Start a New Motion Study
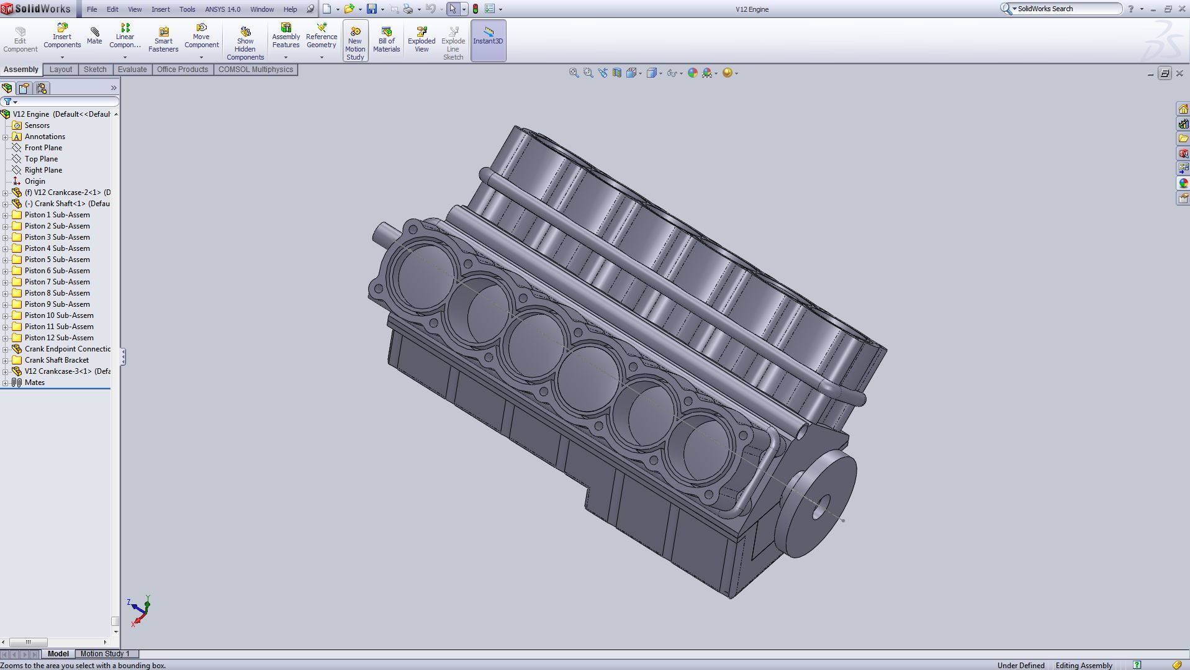The height and width of the screenshot is (670, 1190). 355,41
